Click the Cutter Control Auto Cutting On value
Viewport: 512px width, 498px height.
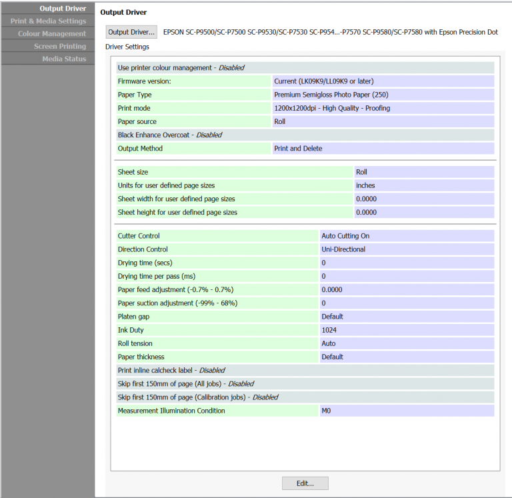[x=407, y=236]
